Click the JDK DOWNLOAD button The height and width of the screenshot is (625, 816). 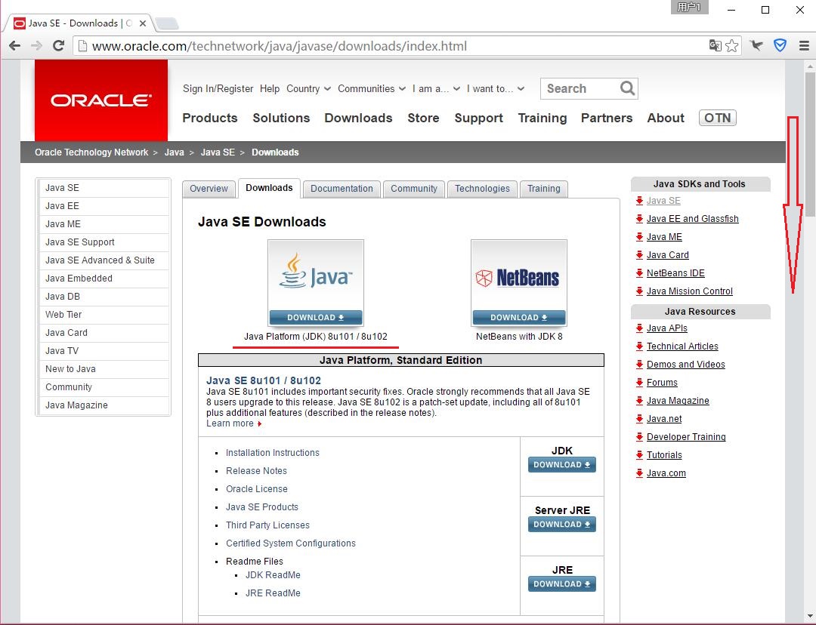(x=561, y=465)
